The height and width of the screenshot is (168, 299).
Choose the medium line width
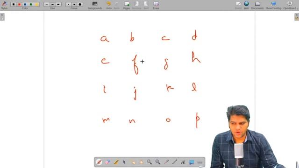coord(52,4)
